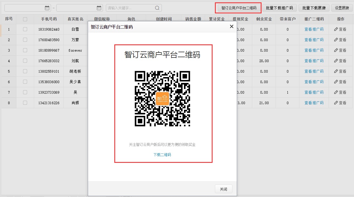The image size is (354, 197).
Task: Open 查看推广码 link for 刘航
Action: coord(314,61)
